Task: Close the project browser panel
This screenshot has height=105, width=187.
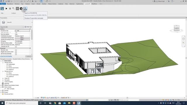Action: (32, 59)
